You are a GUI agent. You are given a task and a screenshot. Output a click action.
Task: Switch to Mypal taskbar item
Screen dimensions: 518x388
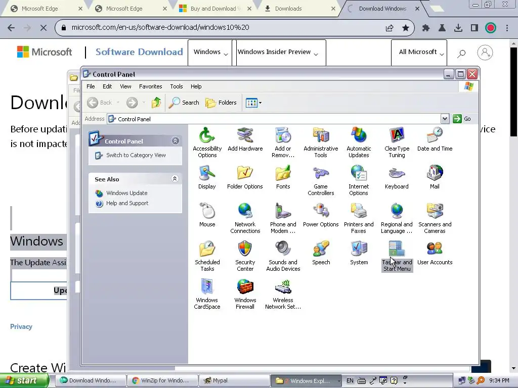tap(235, 380)
